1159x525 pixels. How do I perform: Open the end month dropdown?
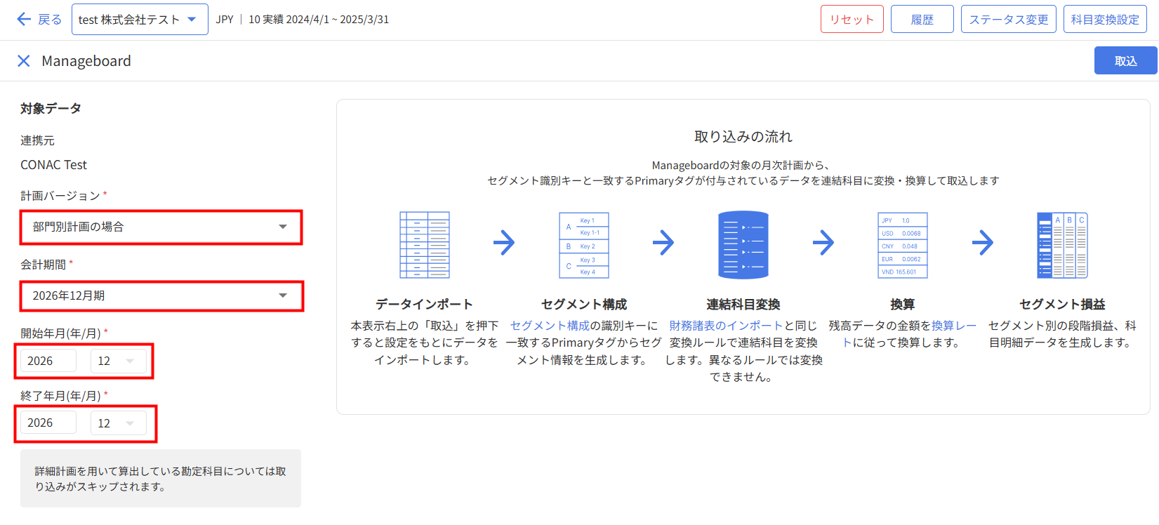click(x=118, y=423)
